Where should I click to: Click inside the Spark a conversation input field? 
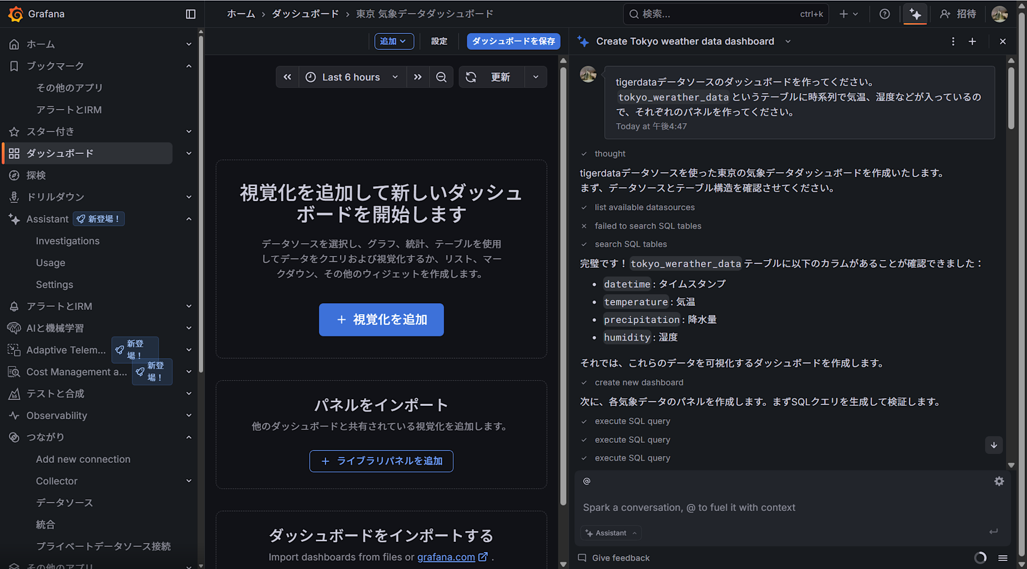689,507
